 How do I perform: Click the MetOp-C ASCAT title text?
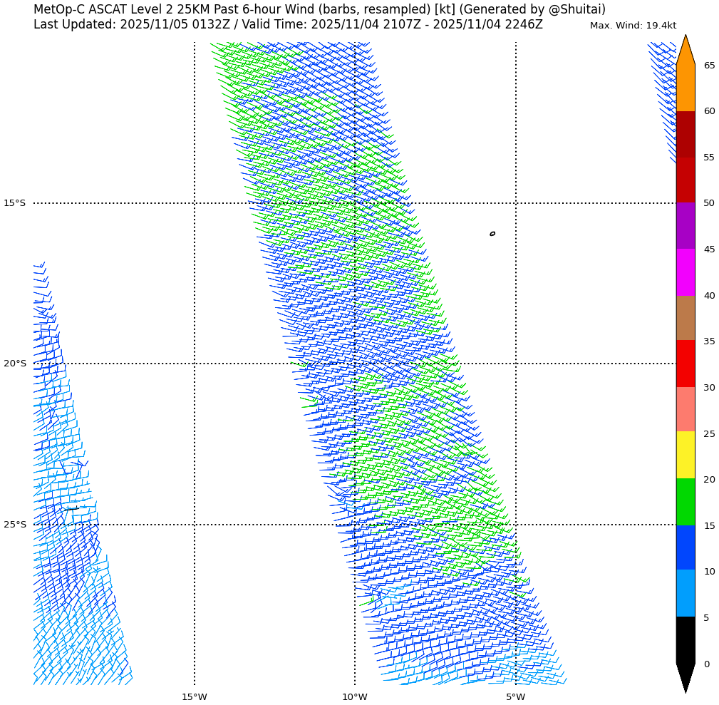point(319,10)
